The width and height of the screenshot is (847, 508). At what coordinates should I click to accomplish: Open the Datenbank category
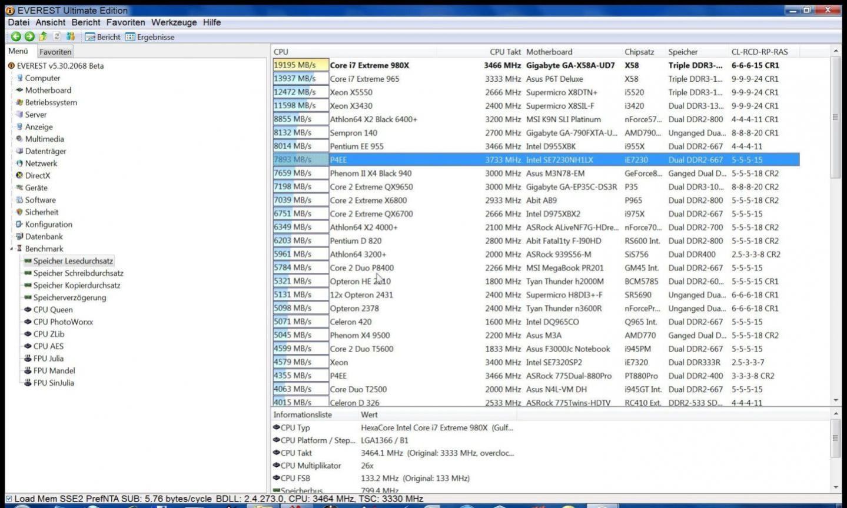point(39,237)
